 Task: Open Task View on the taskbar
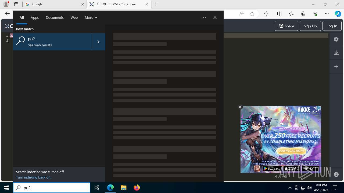[x=97, y=188]
